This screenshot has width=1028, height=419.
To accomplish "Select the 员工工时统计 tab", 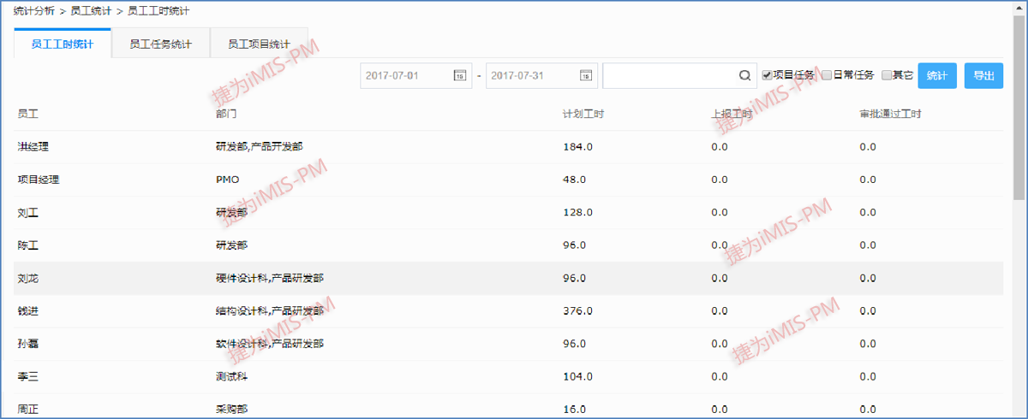I will pyautogui.click(x=63, y=44).
